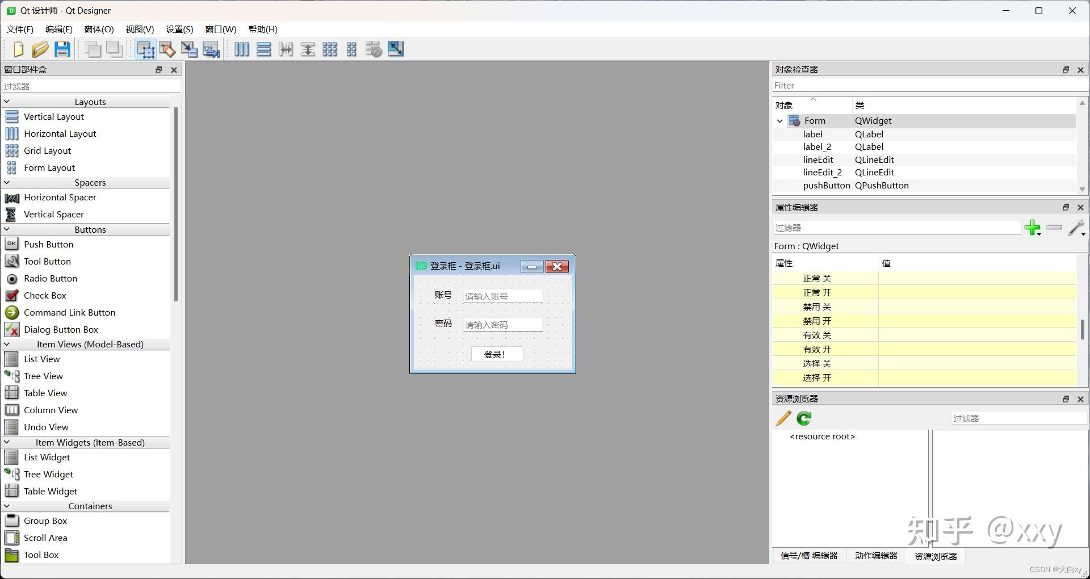Lay out widgets vertically
1090x579 pixels.
(264, 49)
